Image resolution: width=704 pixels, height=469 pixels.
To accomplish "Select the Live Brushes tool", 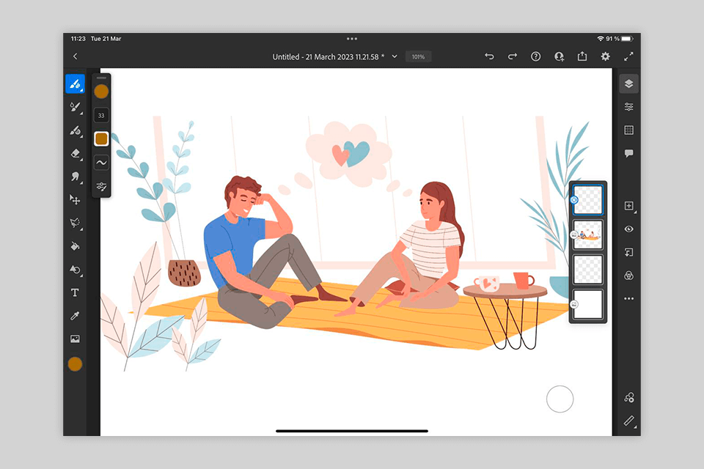I will (75, 107).
